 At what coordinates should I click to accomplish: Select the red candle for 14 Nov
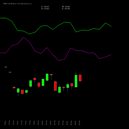pos(22,92)
